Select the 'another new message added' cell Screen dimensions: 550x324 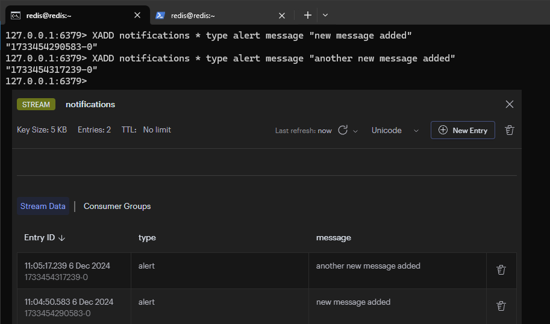368,266
